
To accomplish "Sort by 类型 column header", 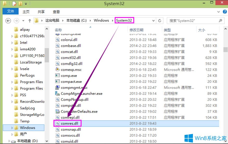I will click(167, 30).
